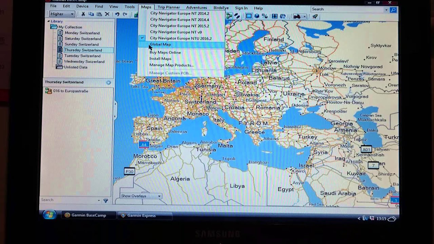This screenshot has height=244, width=434.
Task: Open the Adventures menu
Action: click(196, 7)
